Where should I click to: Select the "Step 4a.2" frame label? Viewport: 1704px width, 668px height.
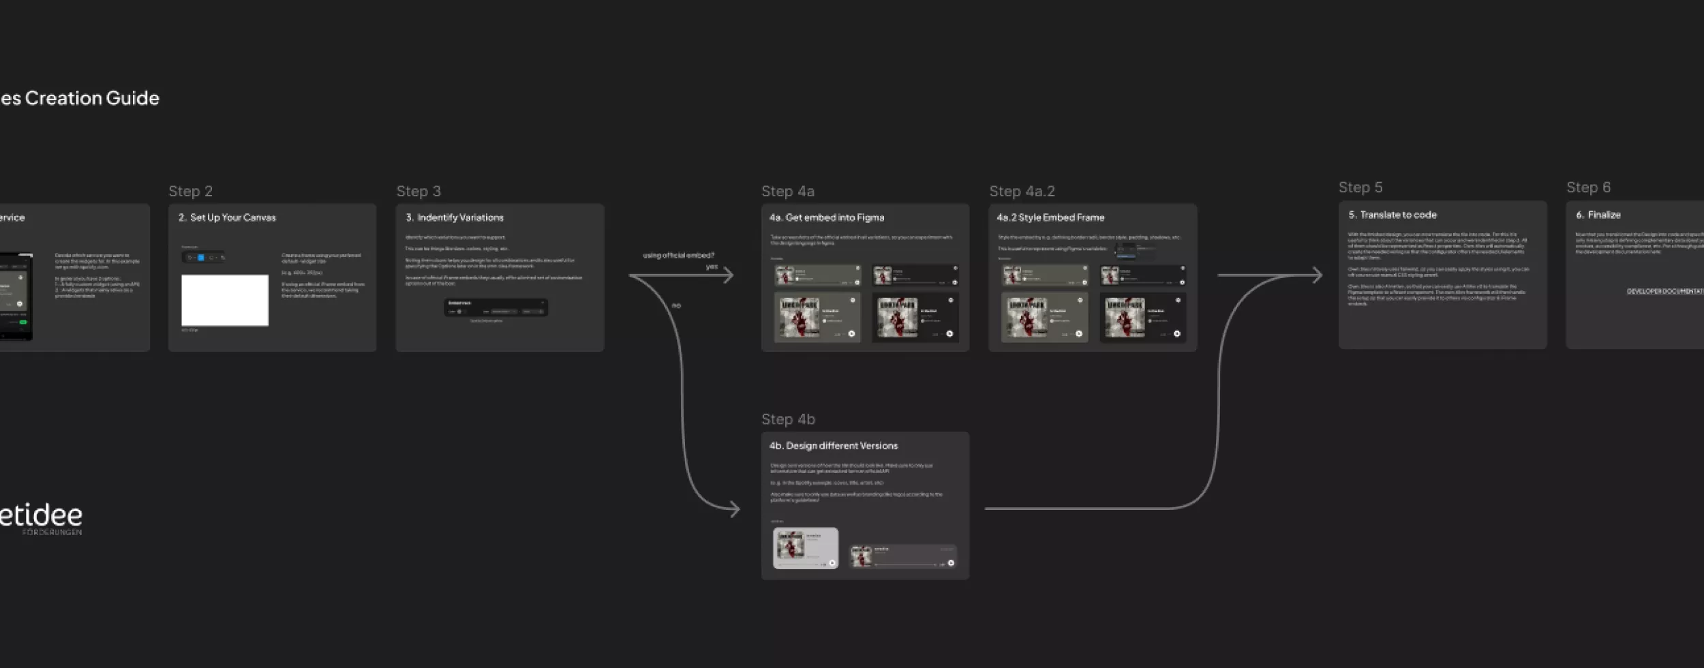pos(1022,192)
